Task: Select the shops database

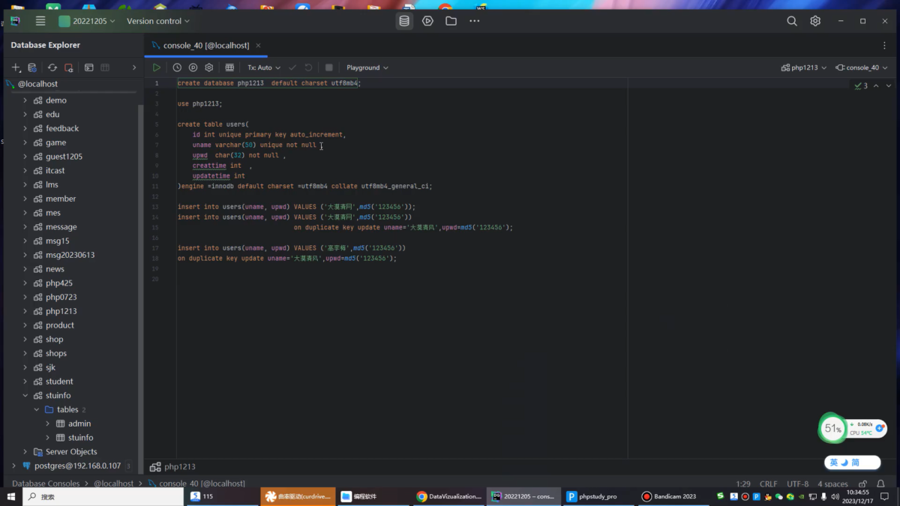Action: click(x=56, y=354)
